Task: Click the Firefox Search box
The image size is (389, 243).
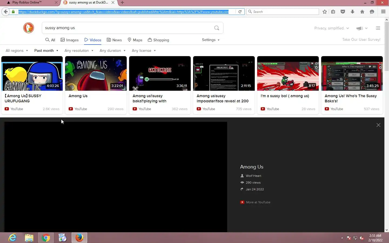Action: click(x=283, y=12)
